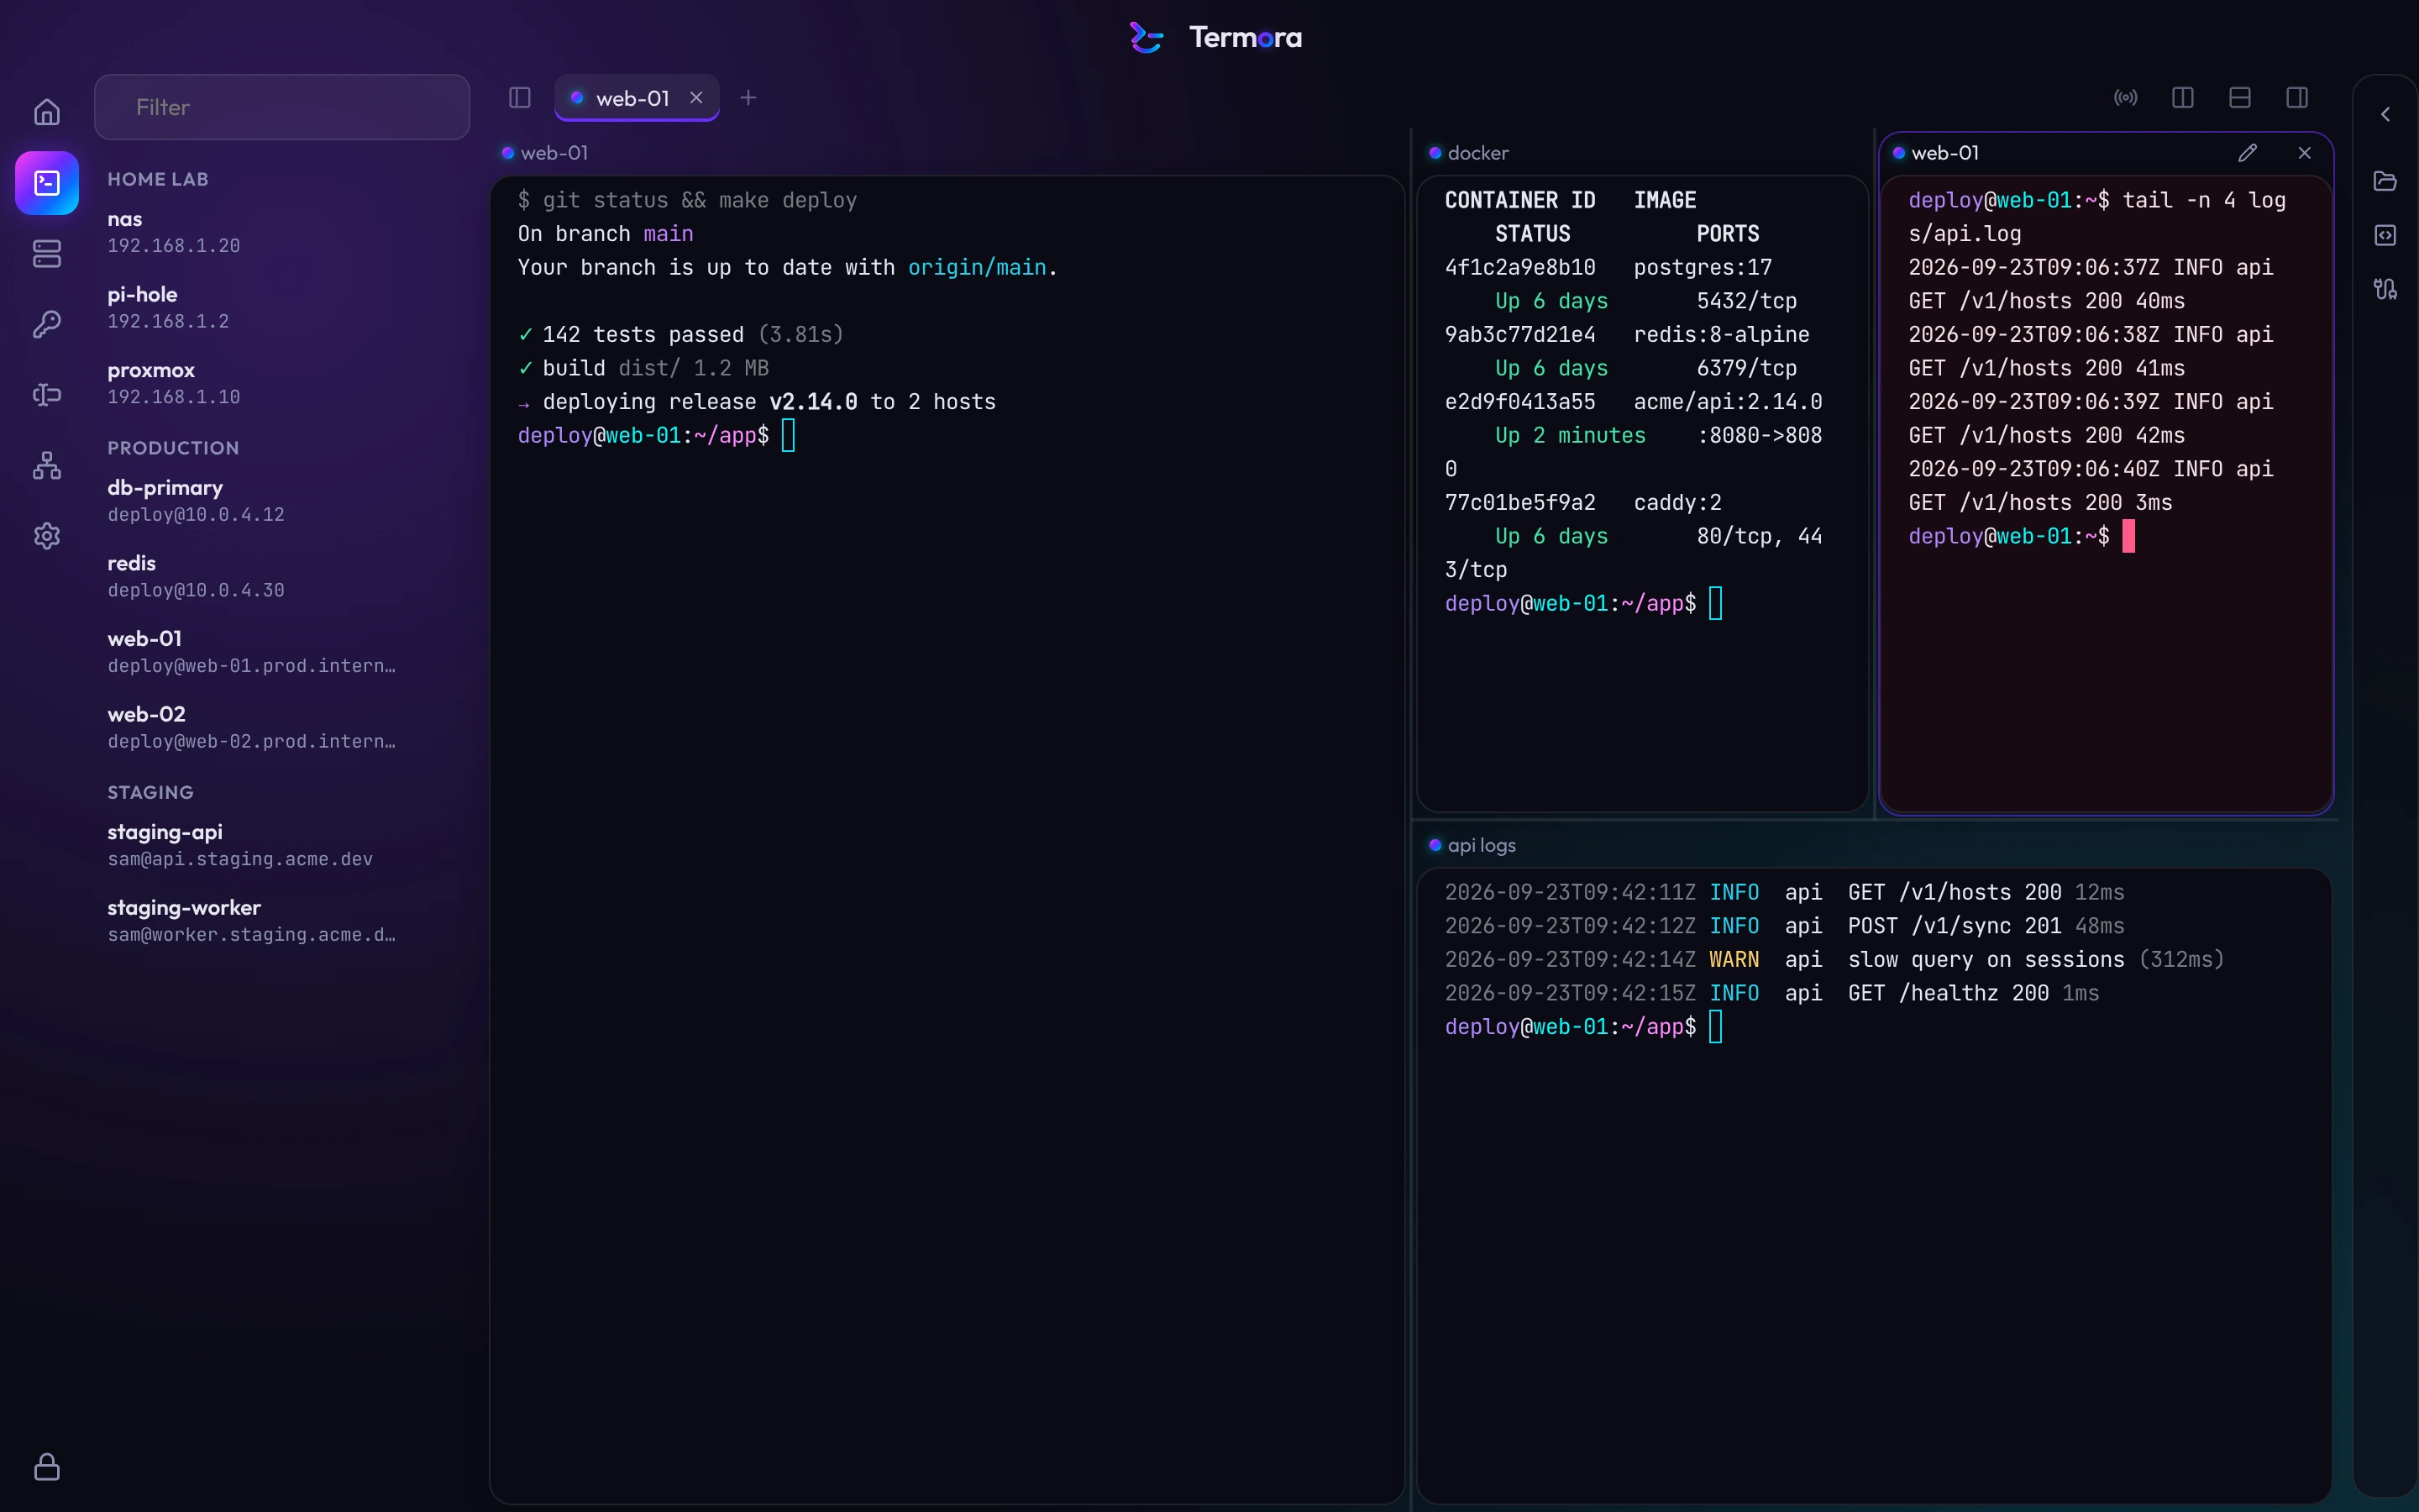The width and height of the screenshot is (2419, 1512).
Task: Rename the web-01 pane with the pencil icon
Action: pos(2248,153)
